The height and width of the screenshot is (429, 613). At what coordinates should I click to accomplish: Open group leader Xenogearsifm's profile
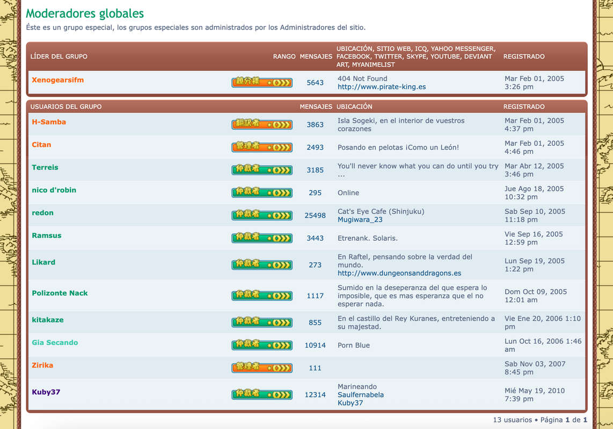coord(58,80)
